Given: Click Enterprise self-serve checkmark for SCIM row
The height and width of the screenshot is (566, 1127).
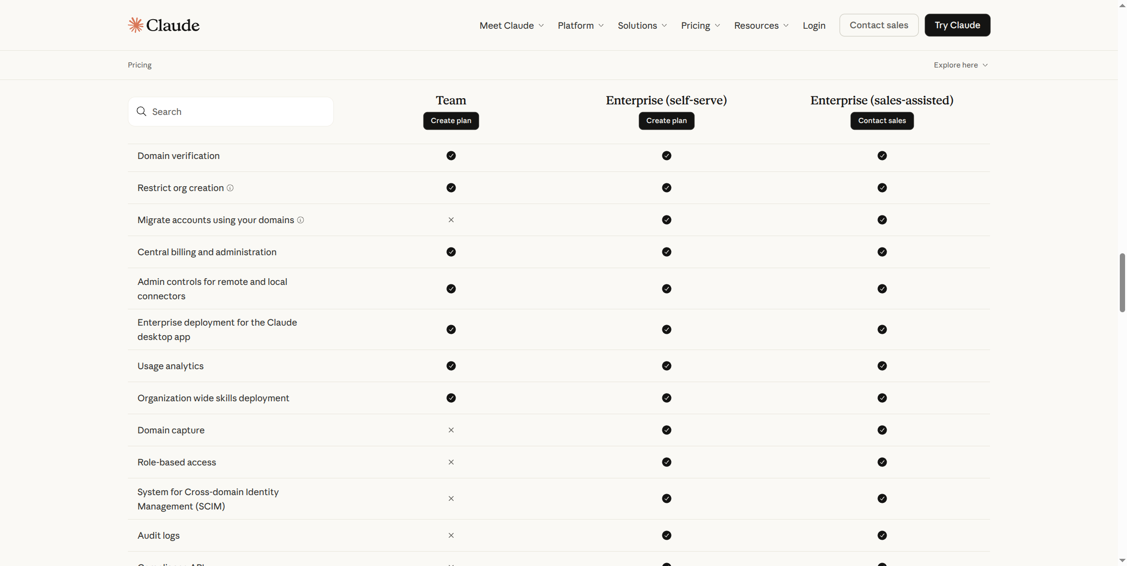Looking at the screenshot, I should pyautogui.click(x=667, y=498).
